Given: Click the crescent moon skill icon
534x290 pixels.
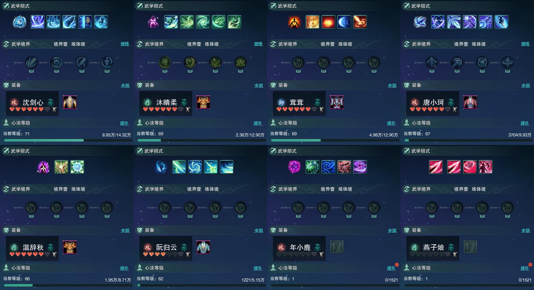Looking at the screenshot, I should [x=344, y=22].
